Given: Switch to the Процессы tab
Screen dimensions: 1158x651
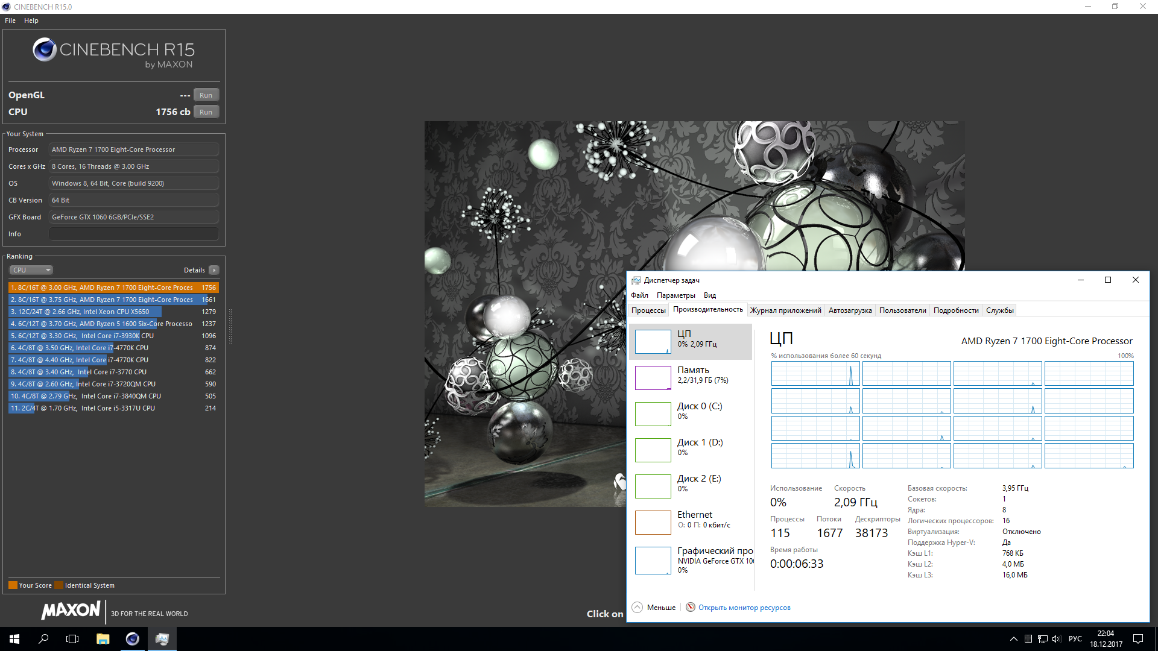Looking at the screenshot, I should pyautogui.click(x=648, y=310).
